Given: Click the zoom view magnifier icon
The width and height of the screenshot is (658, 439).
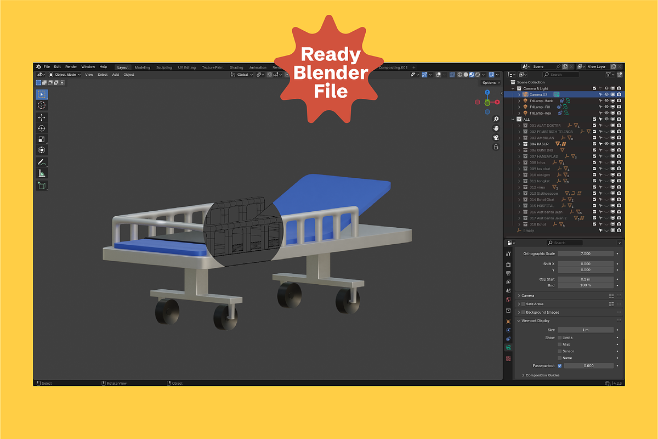Looking at the screenshot, I should click(x=496, y=119).
